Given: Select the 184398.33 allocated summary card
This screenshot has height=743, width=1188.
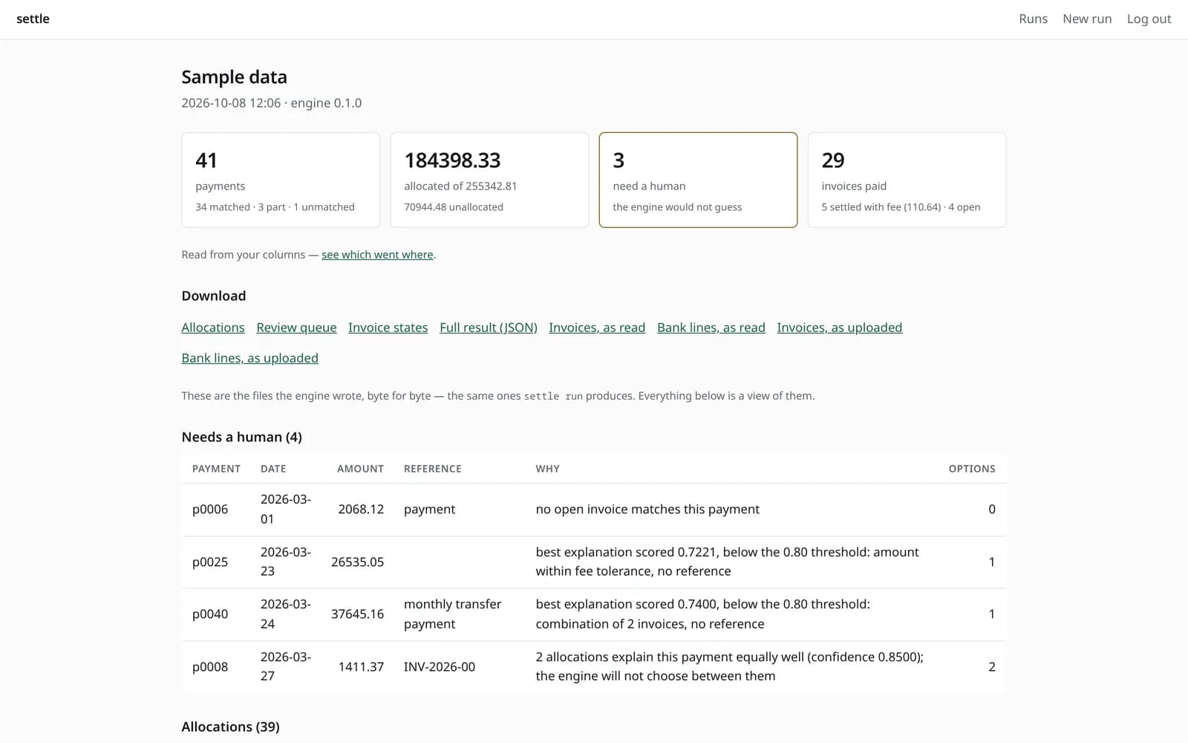Looking at the screenshot, I should (x=489, y=180).
